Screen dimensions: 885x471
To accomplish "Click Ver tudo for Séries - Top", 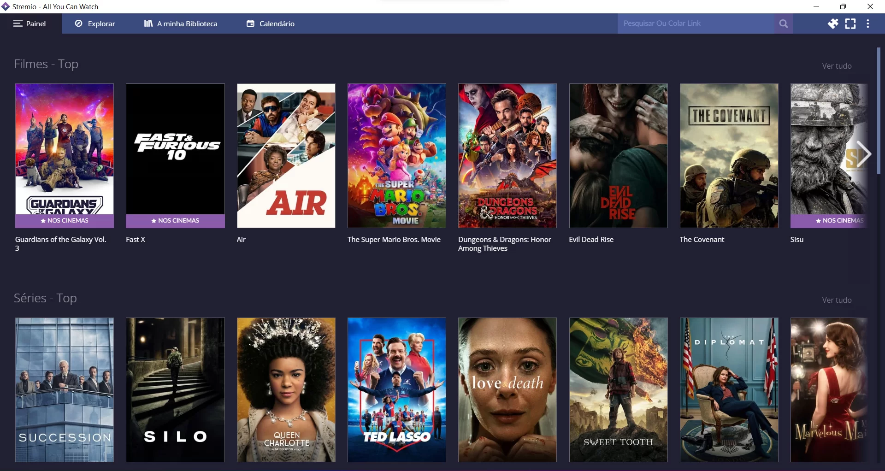I will pos(837,300).
